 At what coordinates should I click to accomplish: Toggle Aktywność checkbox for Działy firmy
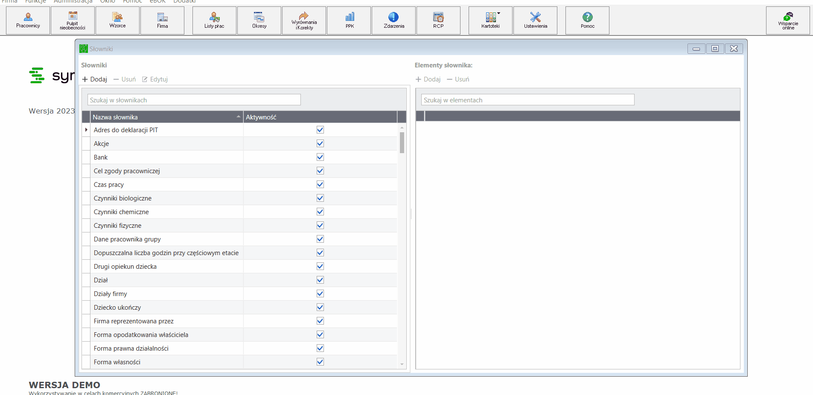coord(320,293)
